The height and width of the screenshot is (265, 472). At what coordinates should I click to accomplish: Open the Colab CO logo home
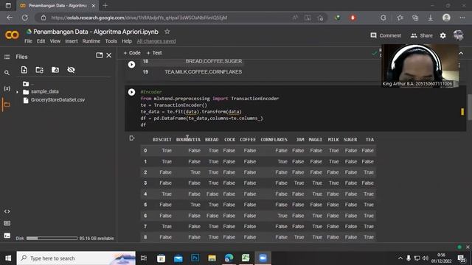[x=12, y=35]
